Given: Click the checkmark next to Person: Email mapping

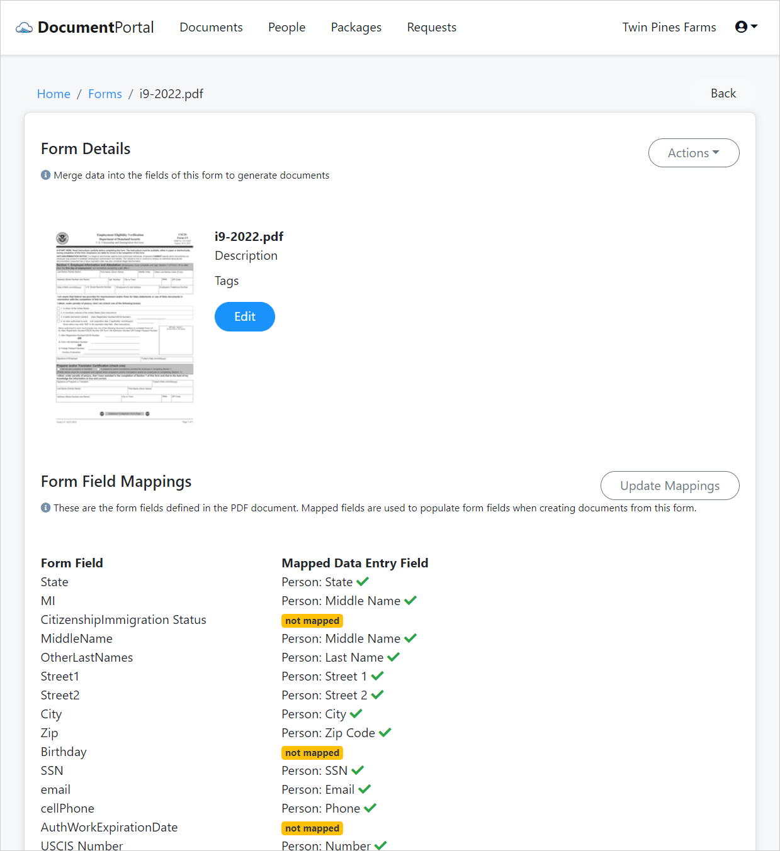Looking at the screenshot, I should click(x=365, y=789).
